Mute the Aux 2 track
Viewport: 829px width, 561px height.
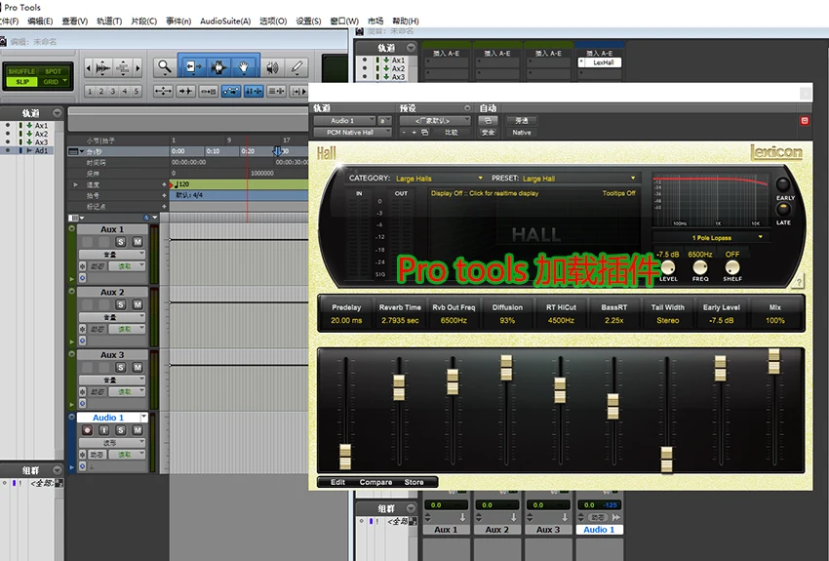[x=138, y=304]
